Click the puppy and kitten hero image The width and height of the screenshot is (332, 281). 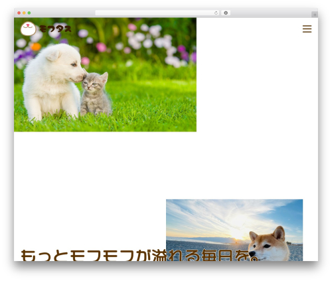pos(105,74)
